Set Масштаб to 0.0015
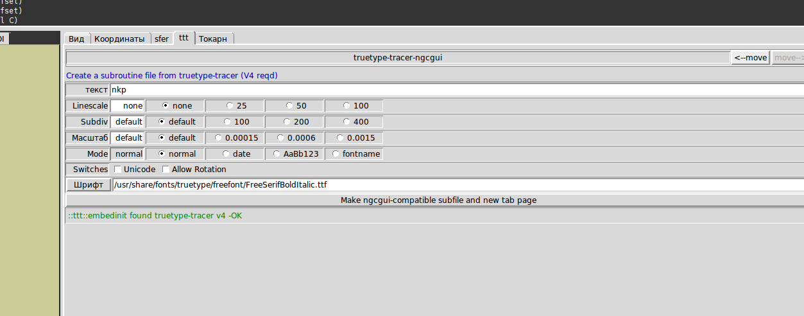Image resolution: width=804 pixels, height=316 pixels. (355, 137)
